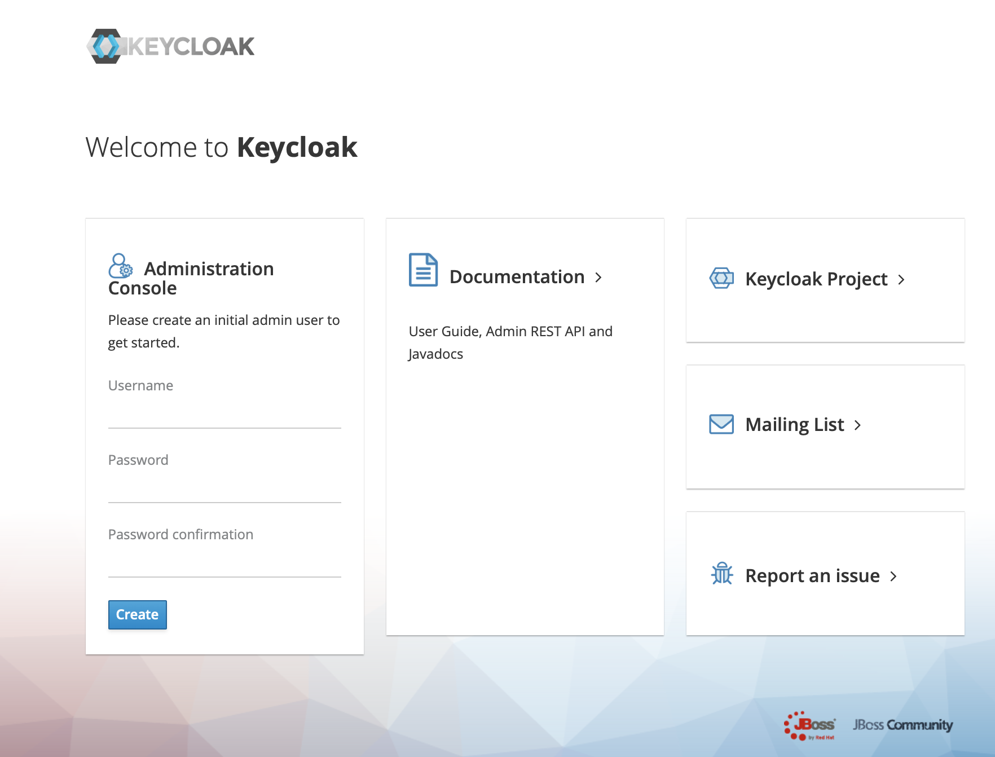This screenshot has height=757, width=995.
Task: Click the Report an issue bug icon
Action: (x=721, y=574)
